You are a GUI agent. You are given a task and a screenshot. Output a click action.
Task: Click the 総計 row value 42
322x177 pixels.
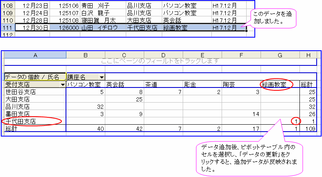tap(125, 129)
